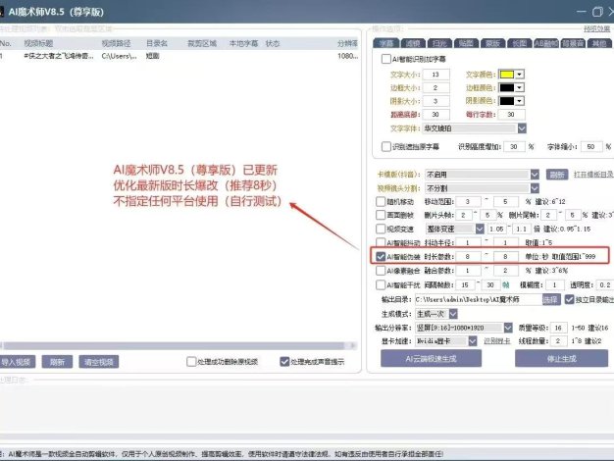Minimize the AI魔术师 window
614x461 pixels.
pyautogui.click(x=582, y=12)
